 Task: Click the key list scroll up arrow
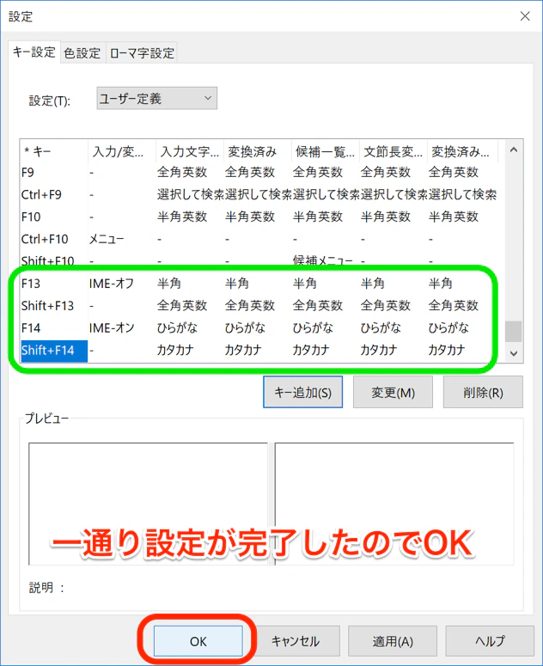pos(513,150)
